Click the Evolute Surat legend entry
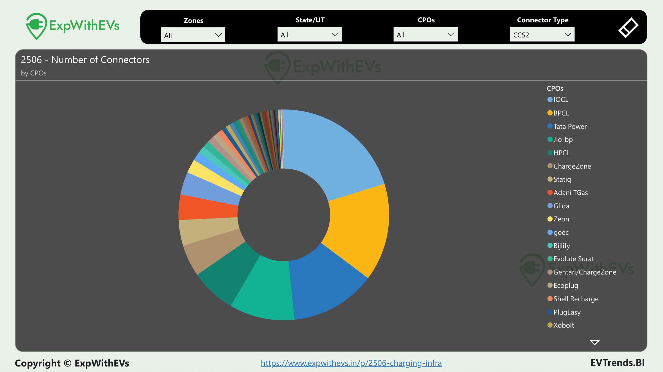The width and height of the screenshot is (663, 372). 570,259
